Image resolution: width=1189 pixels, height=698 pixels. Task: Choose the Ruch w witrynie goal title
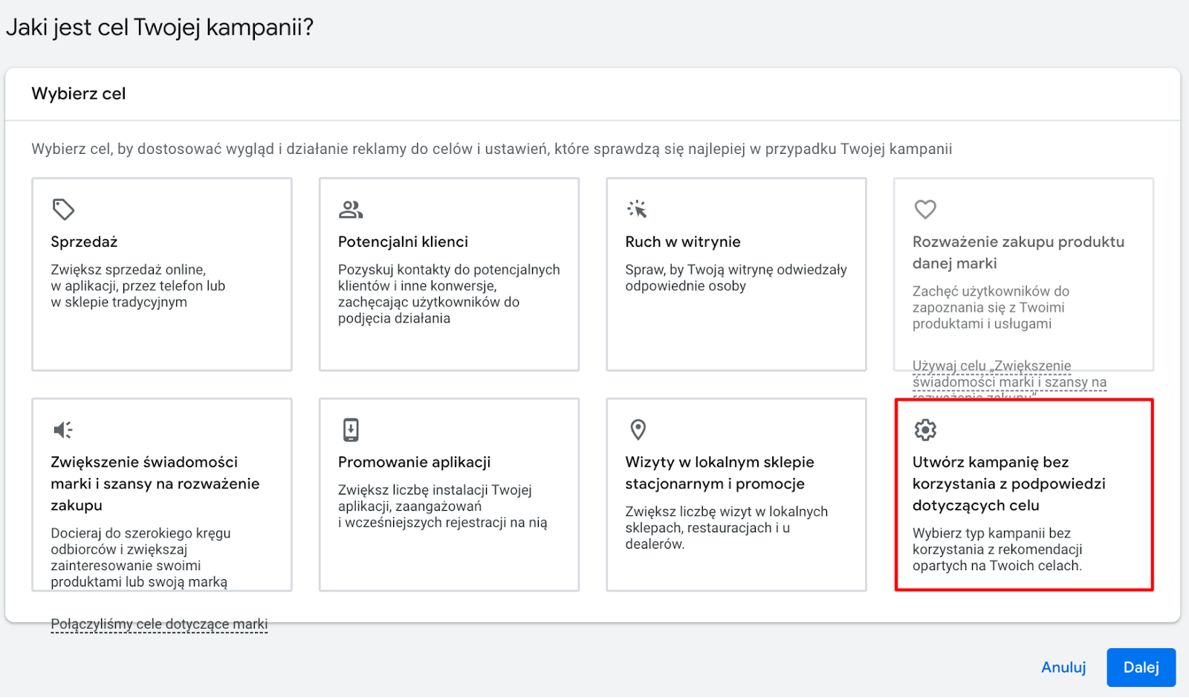click(x=683, y=242)
